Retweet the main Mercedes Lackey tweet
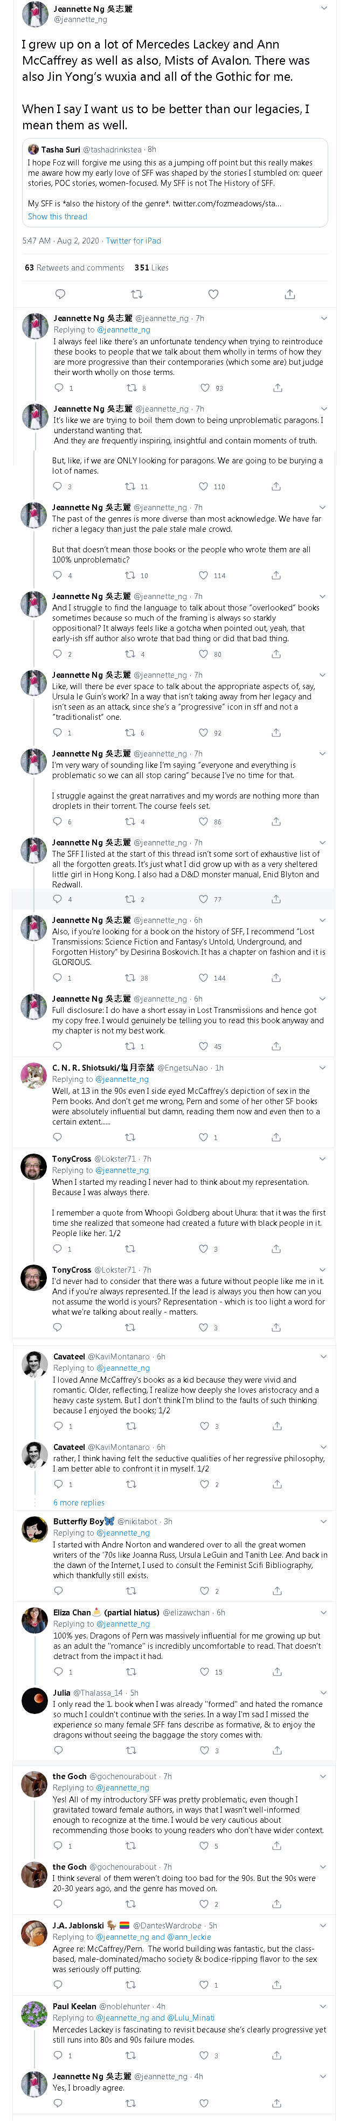Screen dimensions: 360x2124 137,294
